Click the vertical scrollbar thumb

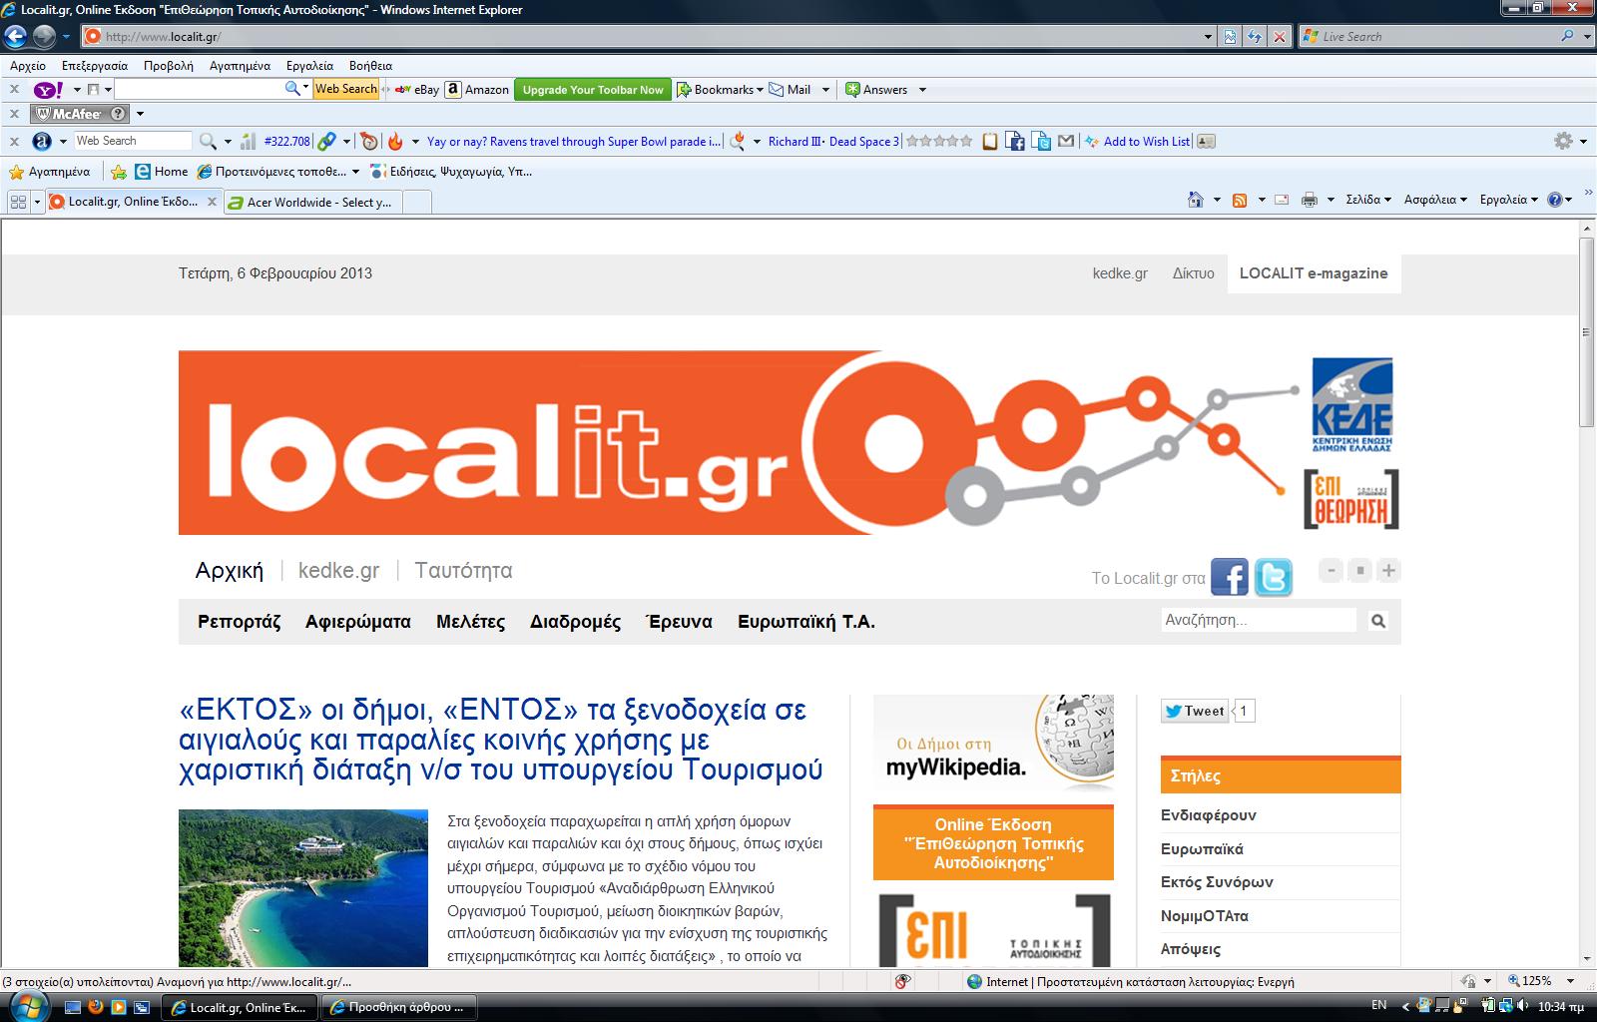pos(1586,332)
